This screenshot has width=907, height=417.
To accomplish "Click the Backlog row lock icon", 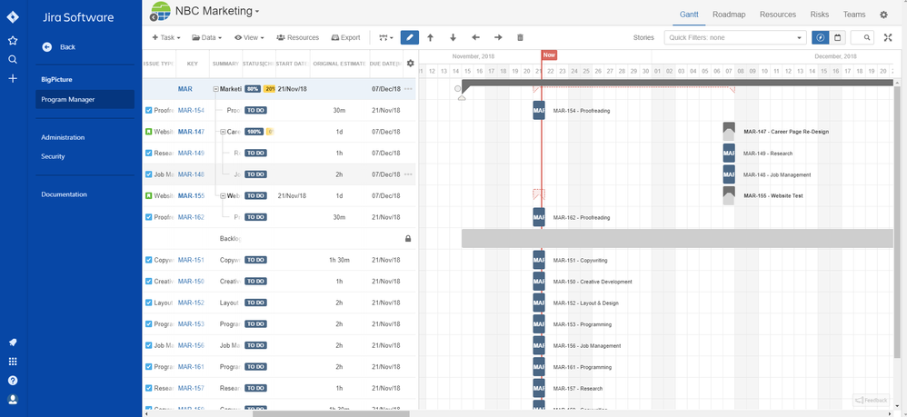I will click(408, 238).
